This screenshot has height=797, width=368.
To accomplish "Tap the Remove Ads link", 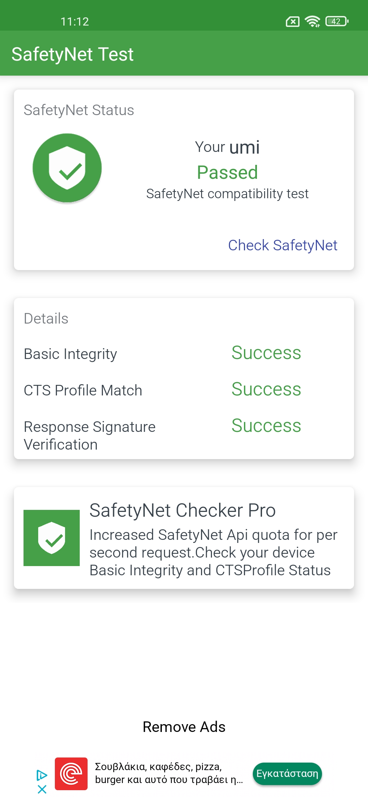I will click(x=184, y=727).
